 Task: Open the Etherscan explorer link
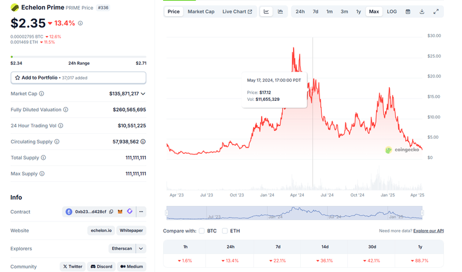tap(122, 249)
